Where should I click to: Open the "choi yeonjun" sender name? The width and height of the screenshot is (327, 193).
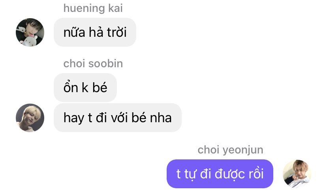[231, 150]
